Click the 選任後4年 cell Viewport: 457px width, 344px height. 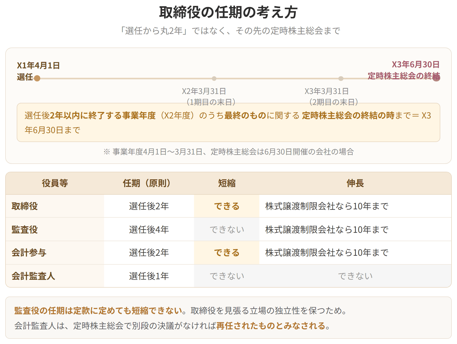click(x=149, y=230)
